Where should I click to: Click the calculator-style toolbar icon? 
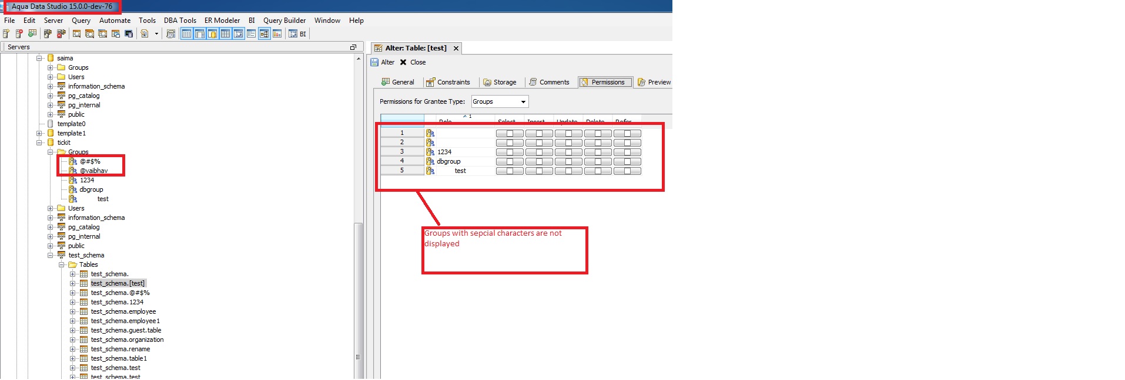click(170, 33)
